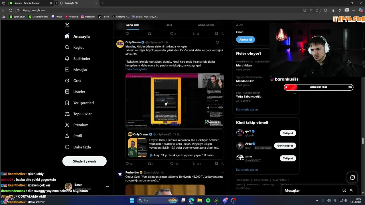Click the page vertical scrollbar thumb
The height and width of the screenshot is (205, 365).
click(x=363, y=141)
